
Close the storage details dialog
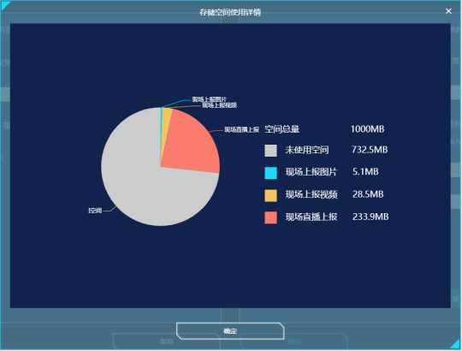(448, 11)
